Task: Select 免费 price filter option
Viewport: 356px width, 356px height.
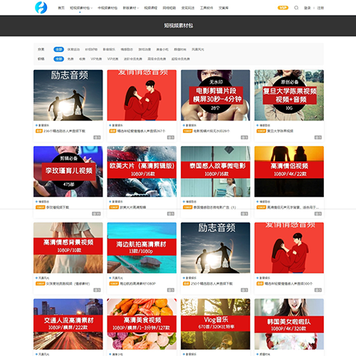Action: [70, 59]
